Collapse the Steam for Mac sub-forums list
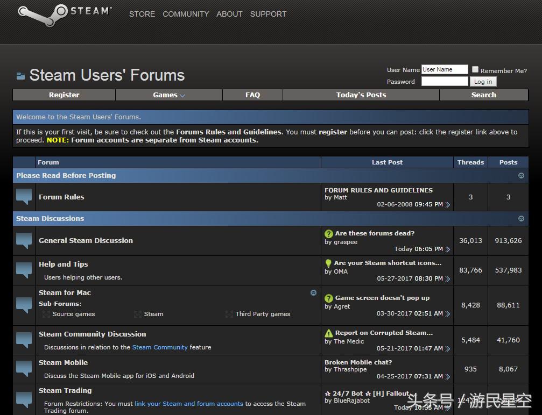 point(313,293)
